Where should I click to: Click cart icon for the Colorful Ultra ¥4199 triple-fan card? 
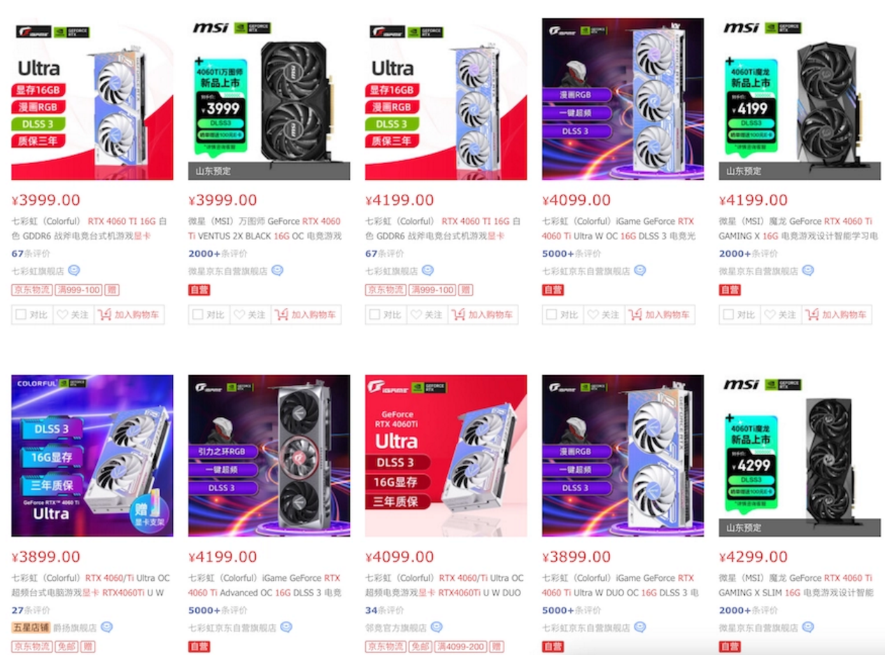(458, 315)
